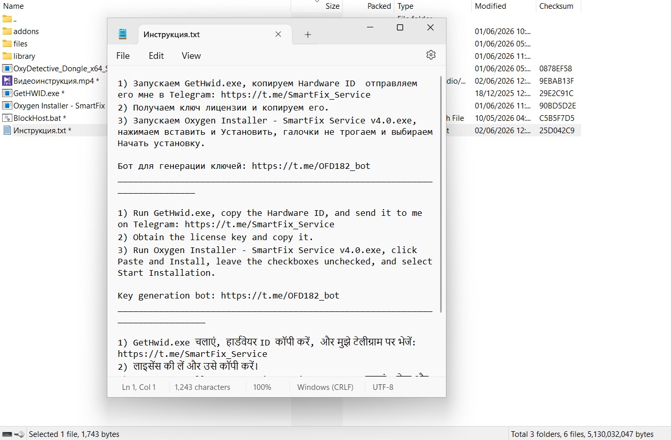
Task: Click the line "2) Получаем ключ лицензии и копируем его."
Action: (223, 108)
